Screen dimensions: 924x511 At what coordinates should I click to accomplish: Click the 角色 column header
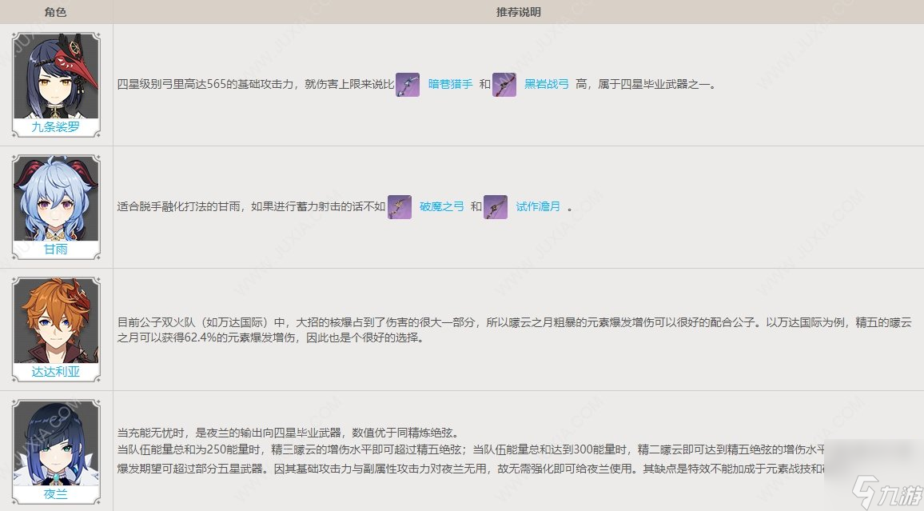[x=56, y=12]
